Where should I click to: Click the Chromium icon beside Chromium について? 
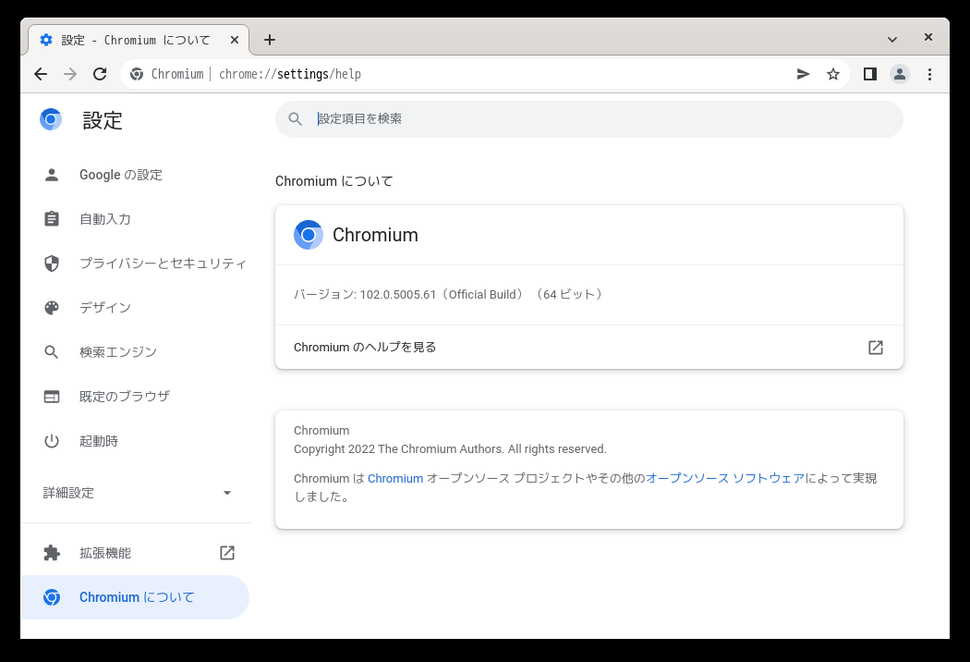pyautogui.click(x=52, y=597)
